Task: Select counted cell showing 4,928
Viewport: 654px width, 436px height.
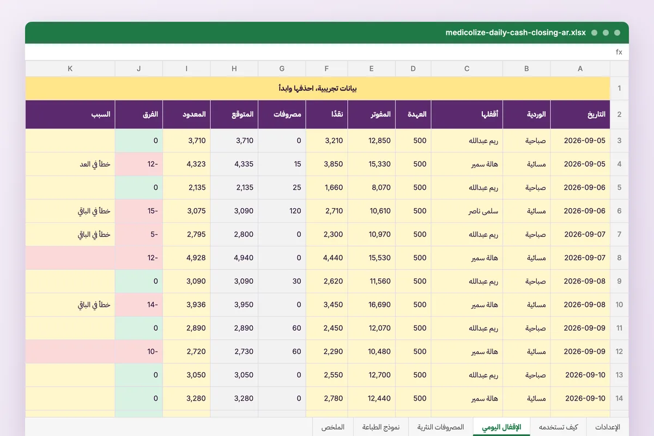Action: pos(186,258)
